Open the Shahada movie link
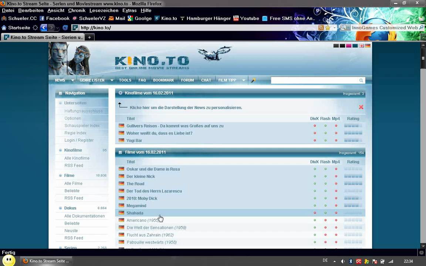 [135, 213]
